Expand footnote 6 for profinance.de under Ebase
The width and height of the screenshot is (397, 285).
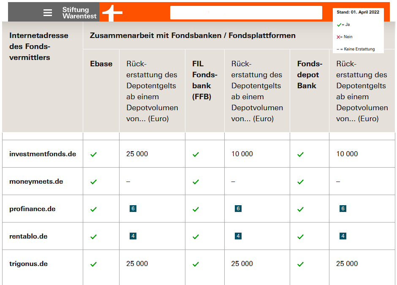coord(133,209)
